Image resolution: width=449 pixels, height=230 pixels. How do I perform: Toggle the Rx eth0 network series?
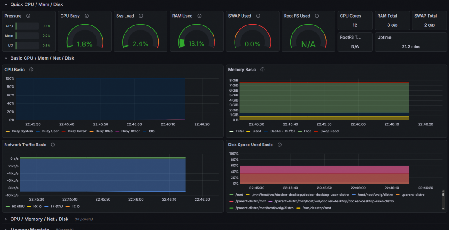pyautogui.click(x=17, y=206)
